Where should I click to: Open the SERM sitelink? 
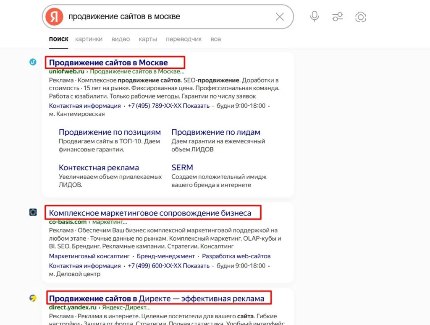click(x=182, y=167)
